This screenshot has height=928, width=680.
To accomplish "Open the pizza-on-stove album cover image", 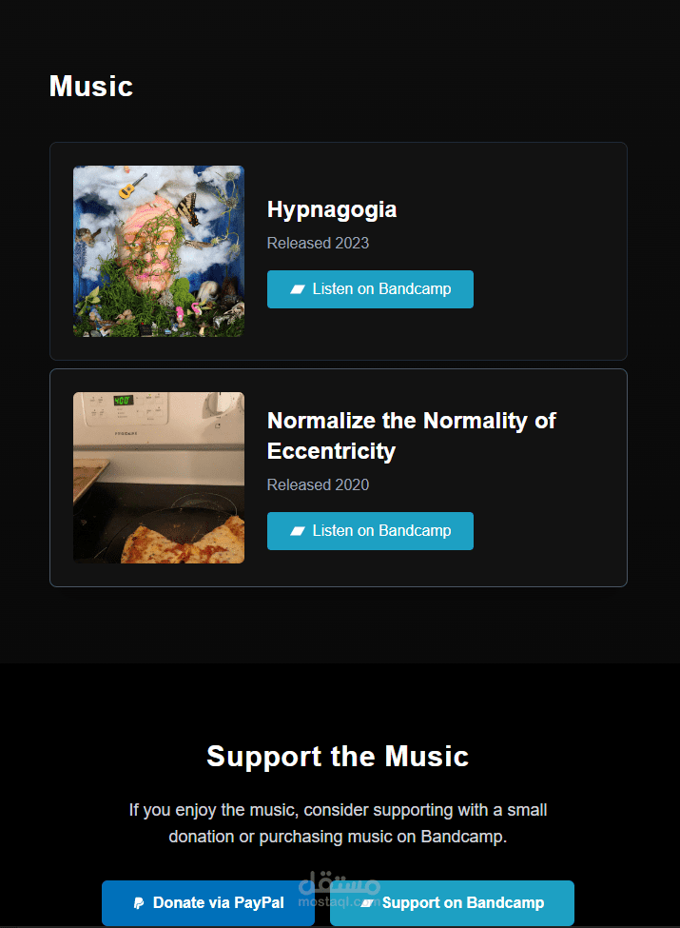I will pos(159,478).
